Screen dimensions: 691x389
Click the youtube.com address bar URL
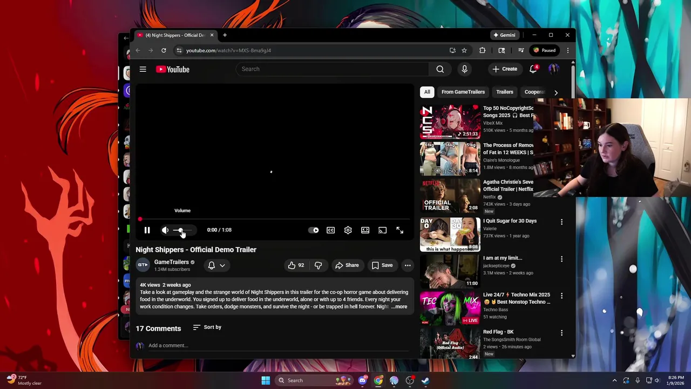pyautogui.click(x=228, y=51)
